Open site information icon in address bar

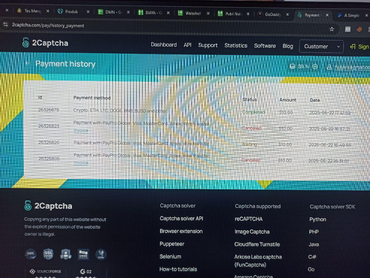pyautogui.click(x=5, y=25)
